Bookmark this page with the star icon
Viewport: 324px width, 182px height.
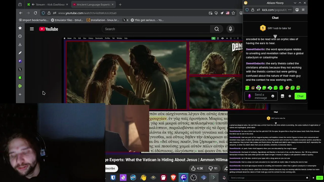click(x=233, y=13)
